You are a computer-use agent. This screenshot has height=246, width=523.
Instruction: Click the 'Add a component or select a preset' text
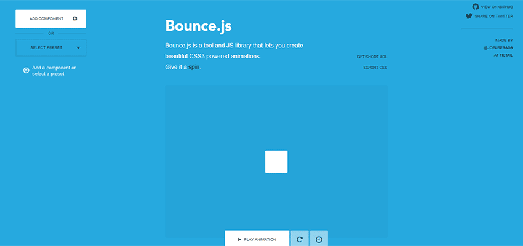tap(54, 71)
